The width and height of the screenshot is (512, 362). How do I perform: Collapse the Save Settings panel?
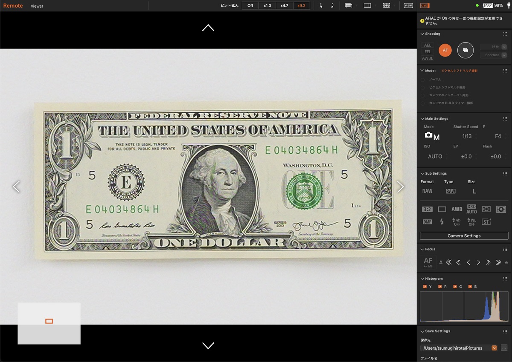point(422,331)
